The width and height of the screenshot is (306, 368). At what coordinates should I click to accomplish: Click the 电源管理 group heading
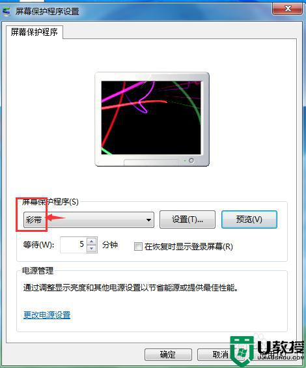38,270
